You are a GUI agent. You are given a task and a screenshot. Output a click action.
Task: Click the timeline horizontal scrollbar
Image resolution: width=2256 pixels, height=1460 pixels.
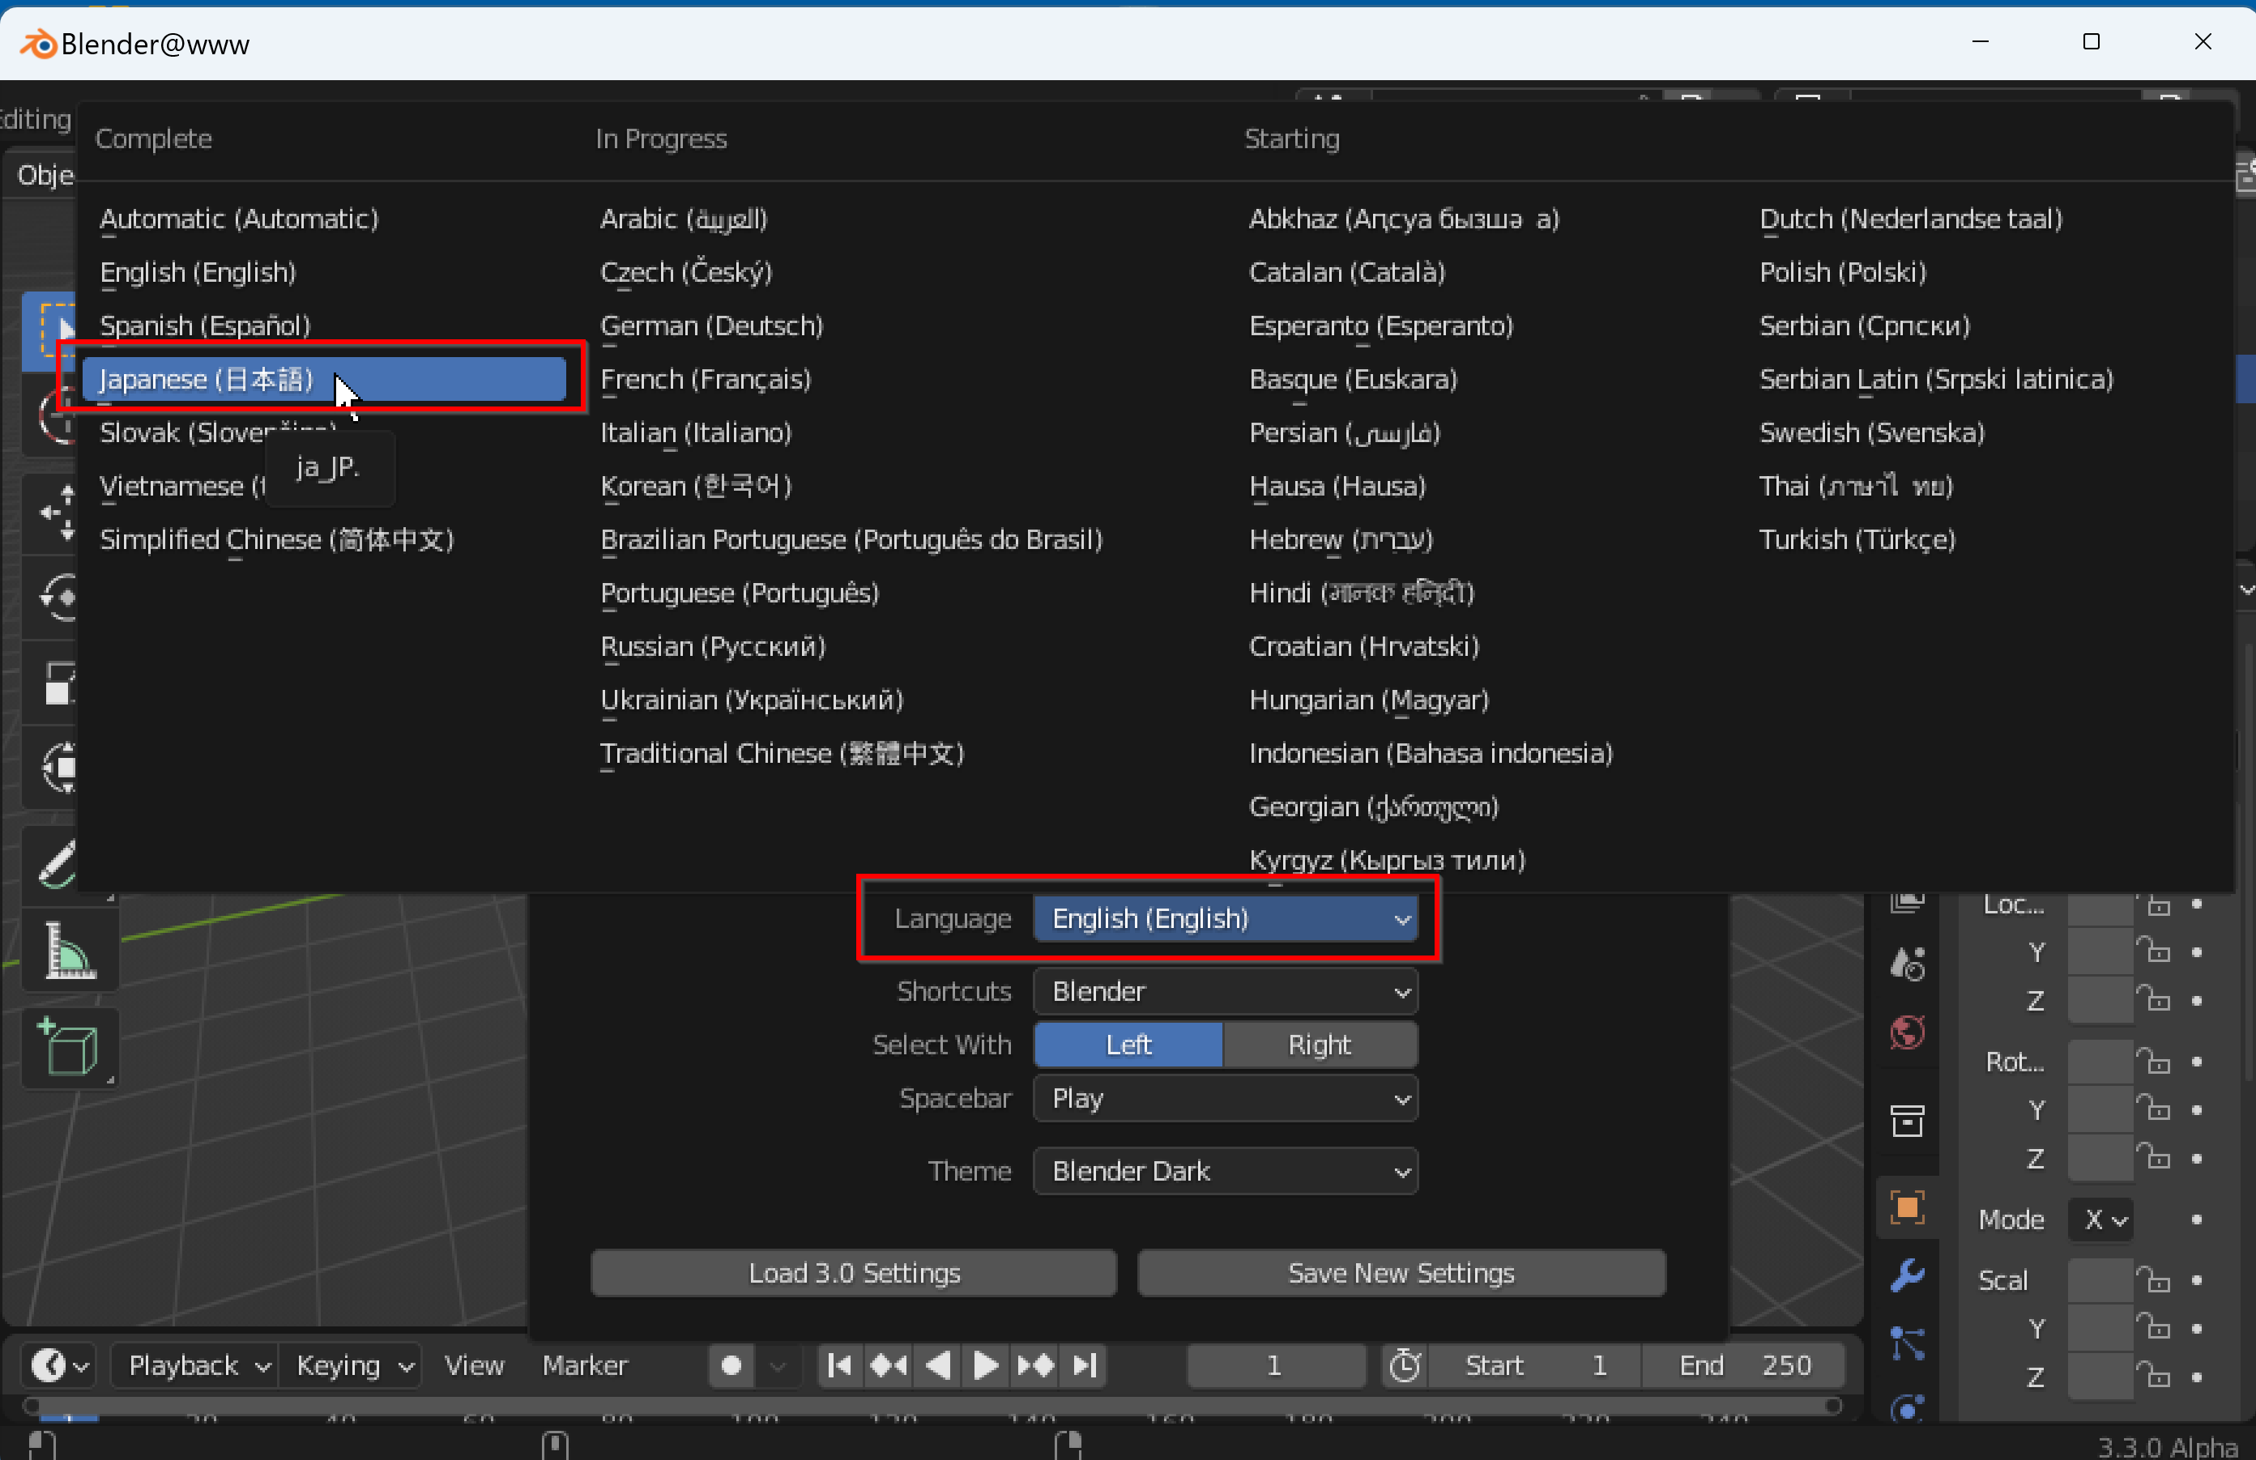pyautogui.click(x=932, y=1405)
